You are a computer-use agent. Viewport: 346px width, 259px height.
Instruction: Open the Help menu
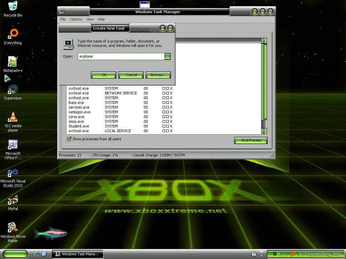(101, 19)
